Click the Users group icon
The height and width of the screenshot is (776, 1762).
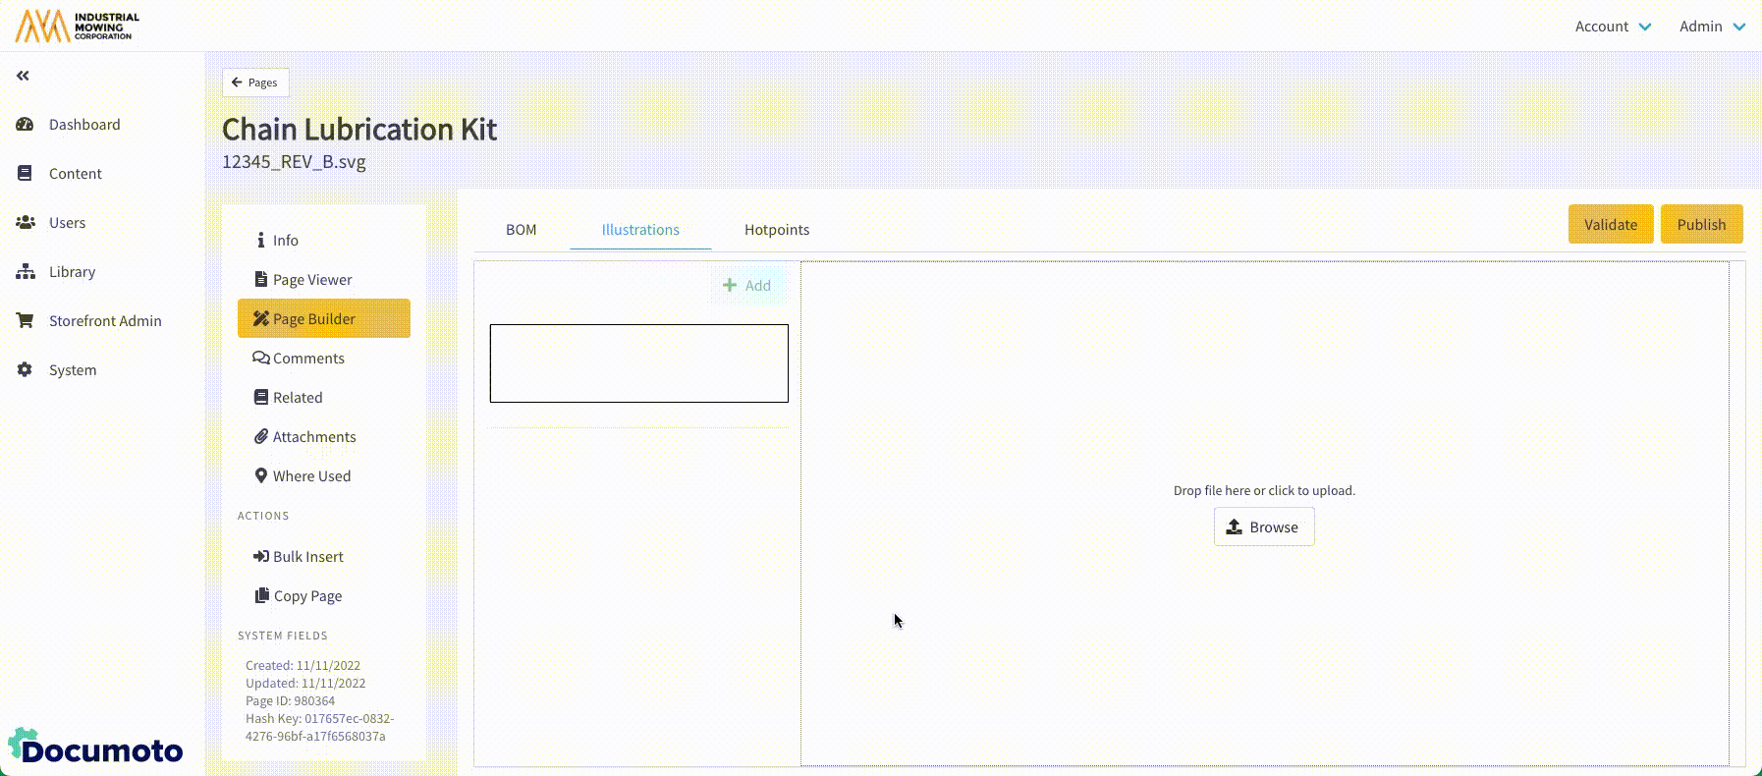tap(26, 223)
